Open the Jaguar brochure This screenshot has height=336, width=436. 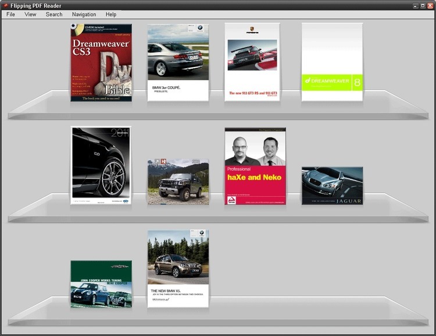(x=333, y=186)
